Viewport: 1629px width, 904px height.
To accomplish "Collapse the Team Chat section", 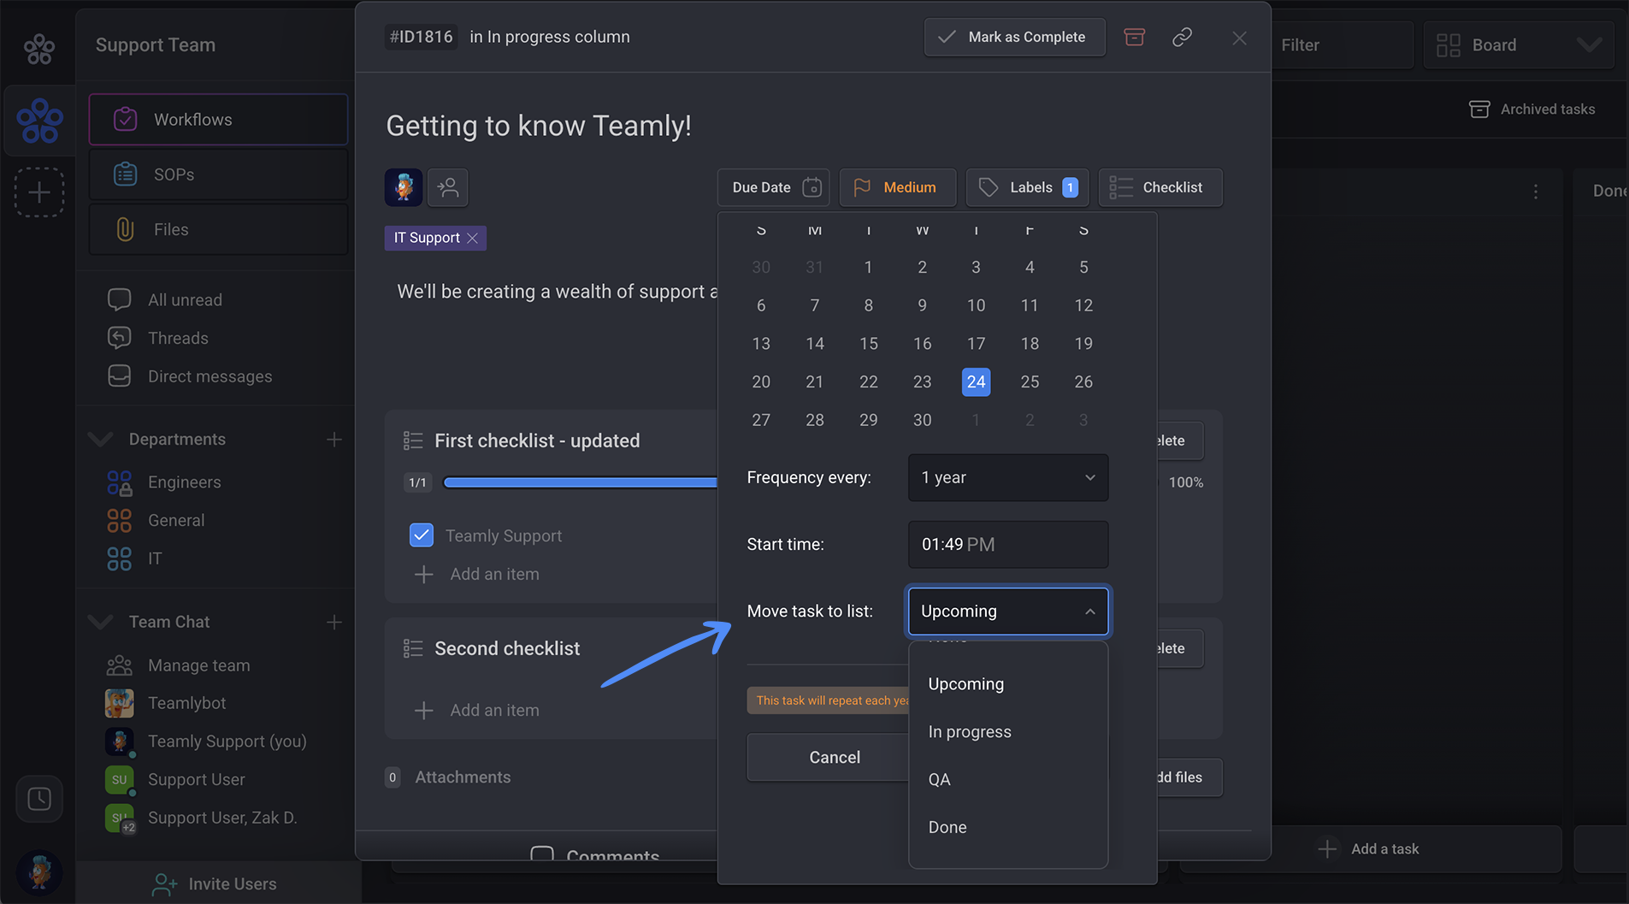I will pyautogui.click(x=101, y=622).
